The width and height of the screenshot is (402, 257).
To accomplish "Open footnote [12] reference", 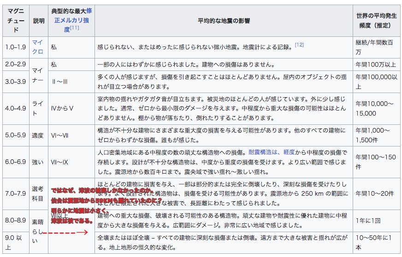I will pyautogui.click(x=299, y=45).
